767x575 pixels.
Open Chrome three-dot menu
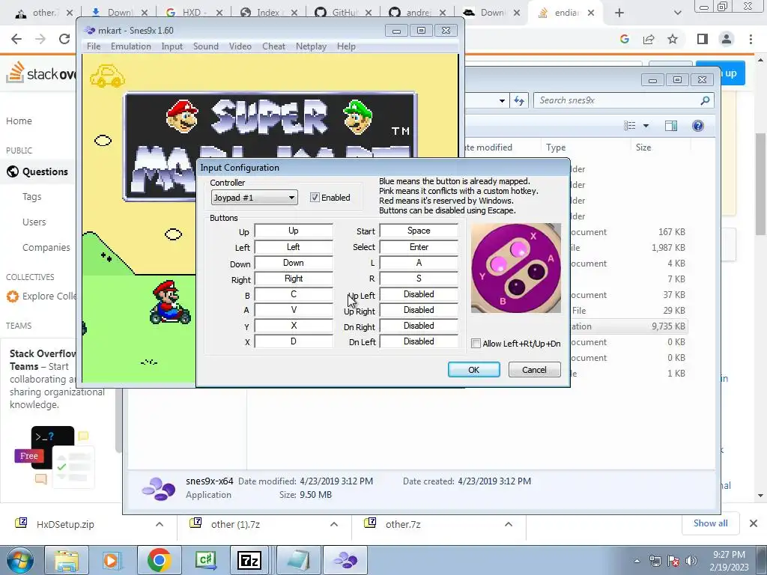click(x=751, y=39)
